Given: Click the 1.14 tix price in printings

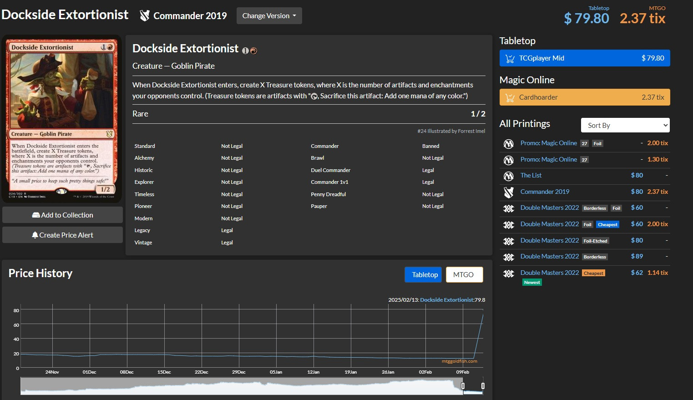Looking at the screenshot, I should [658, 273].
